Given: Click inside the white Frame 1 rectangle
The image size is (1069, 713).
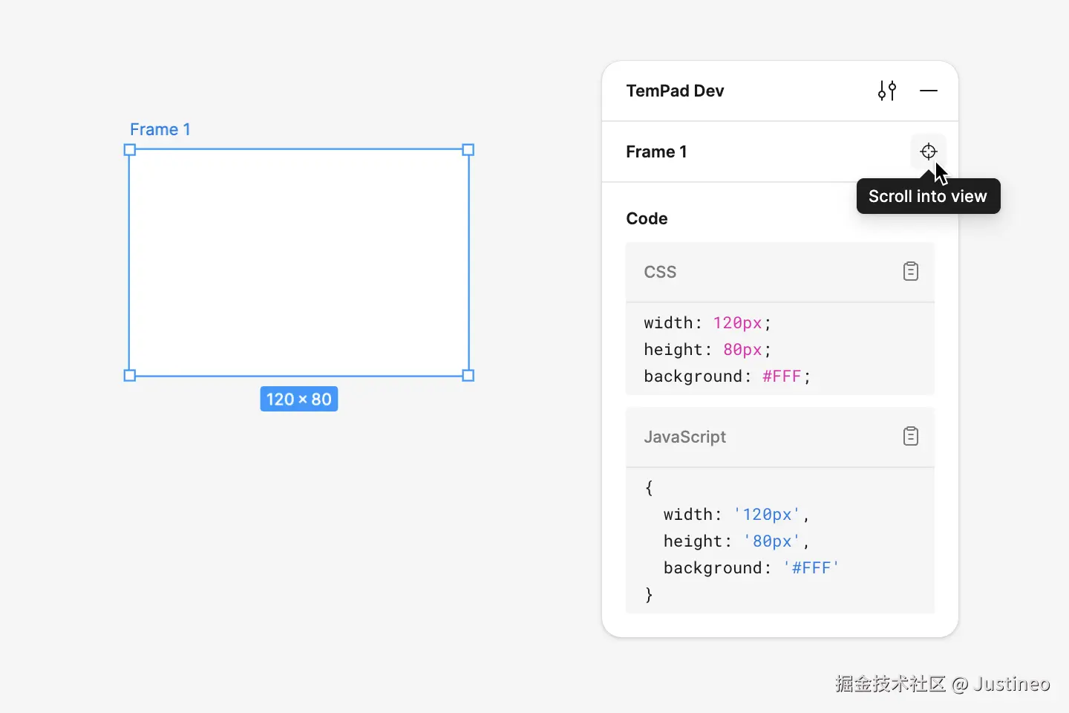Looking at the screenshot, I should pos(299,263).
